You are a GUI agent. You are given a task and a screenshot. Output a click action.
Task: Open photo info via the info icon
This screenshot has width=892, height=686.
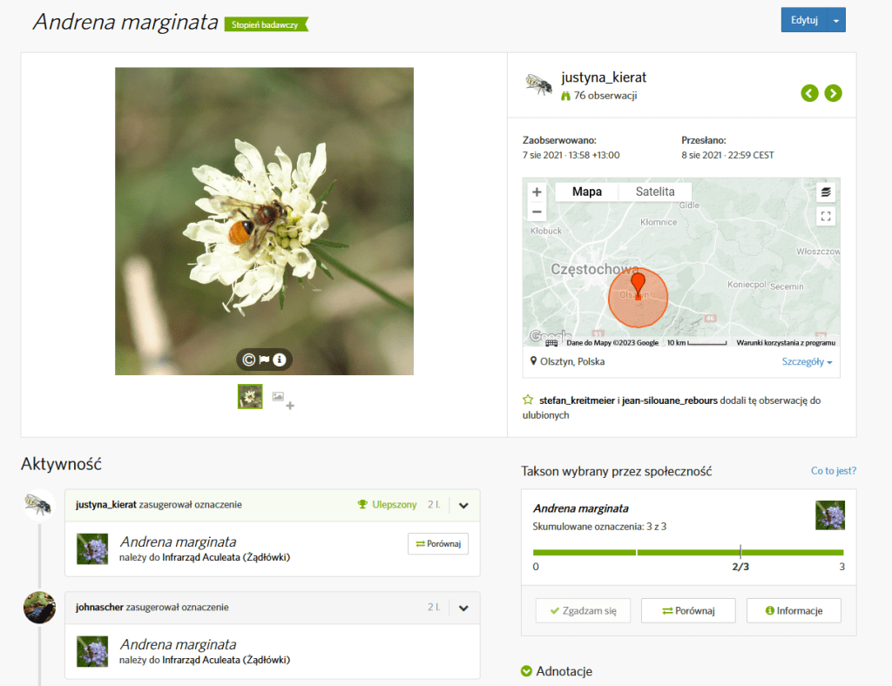coord(278,360)
